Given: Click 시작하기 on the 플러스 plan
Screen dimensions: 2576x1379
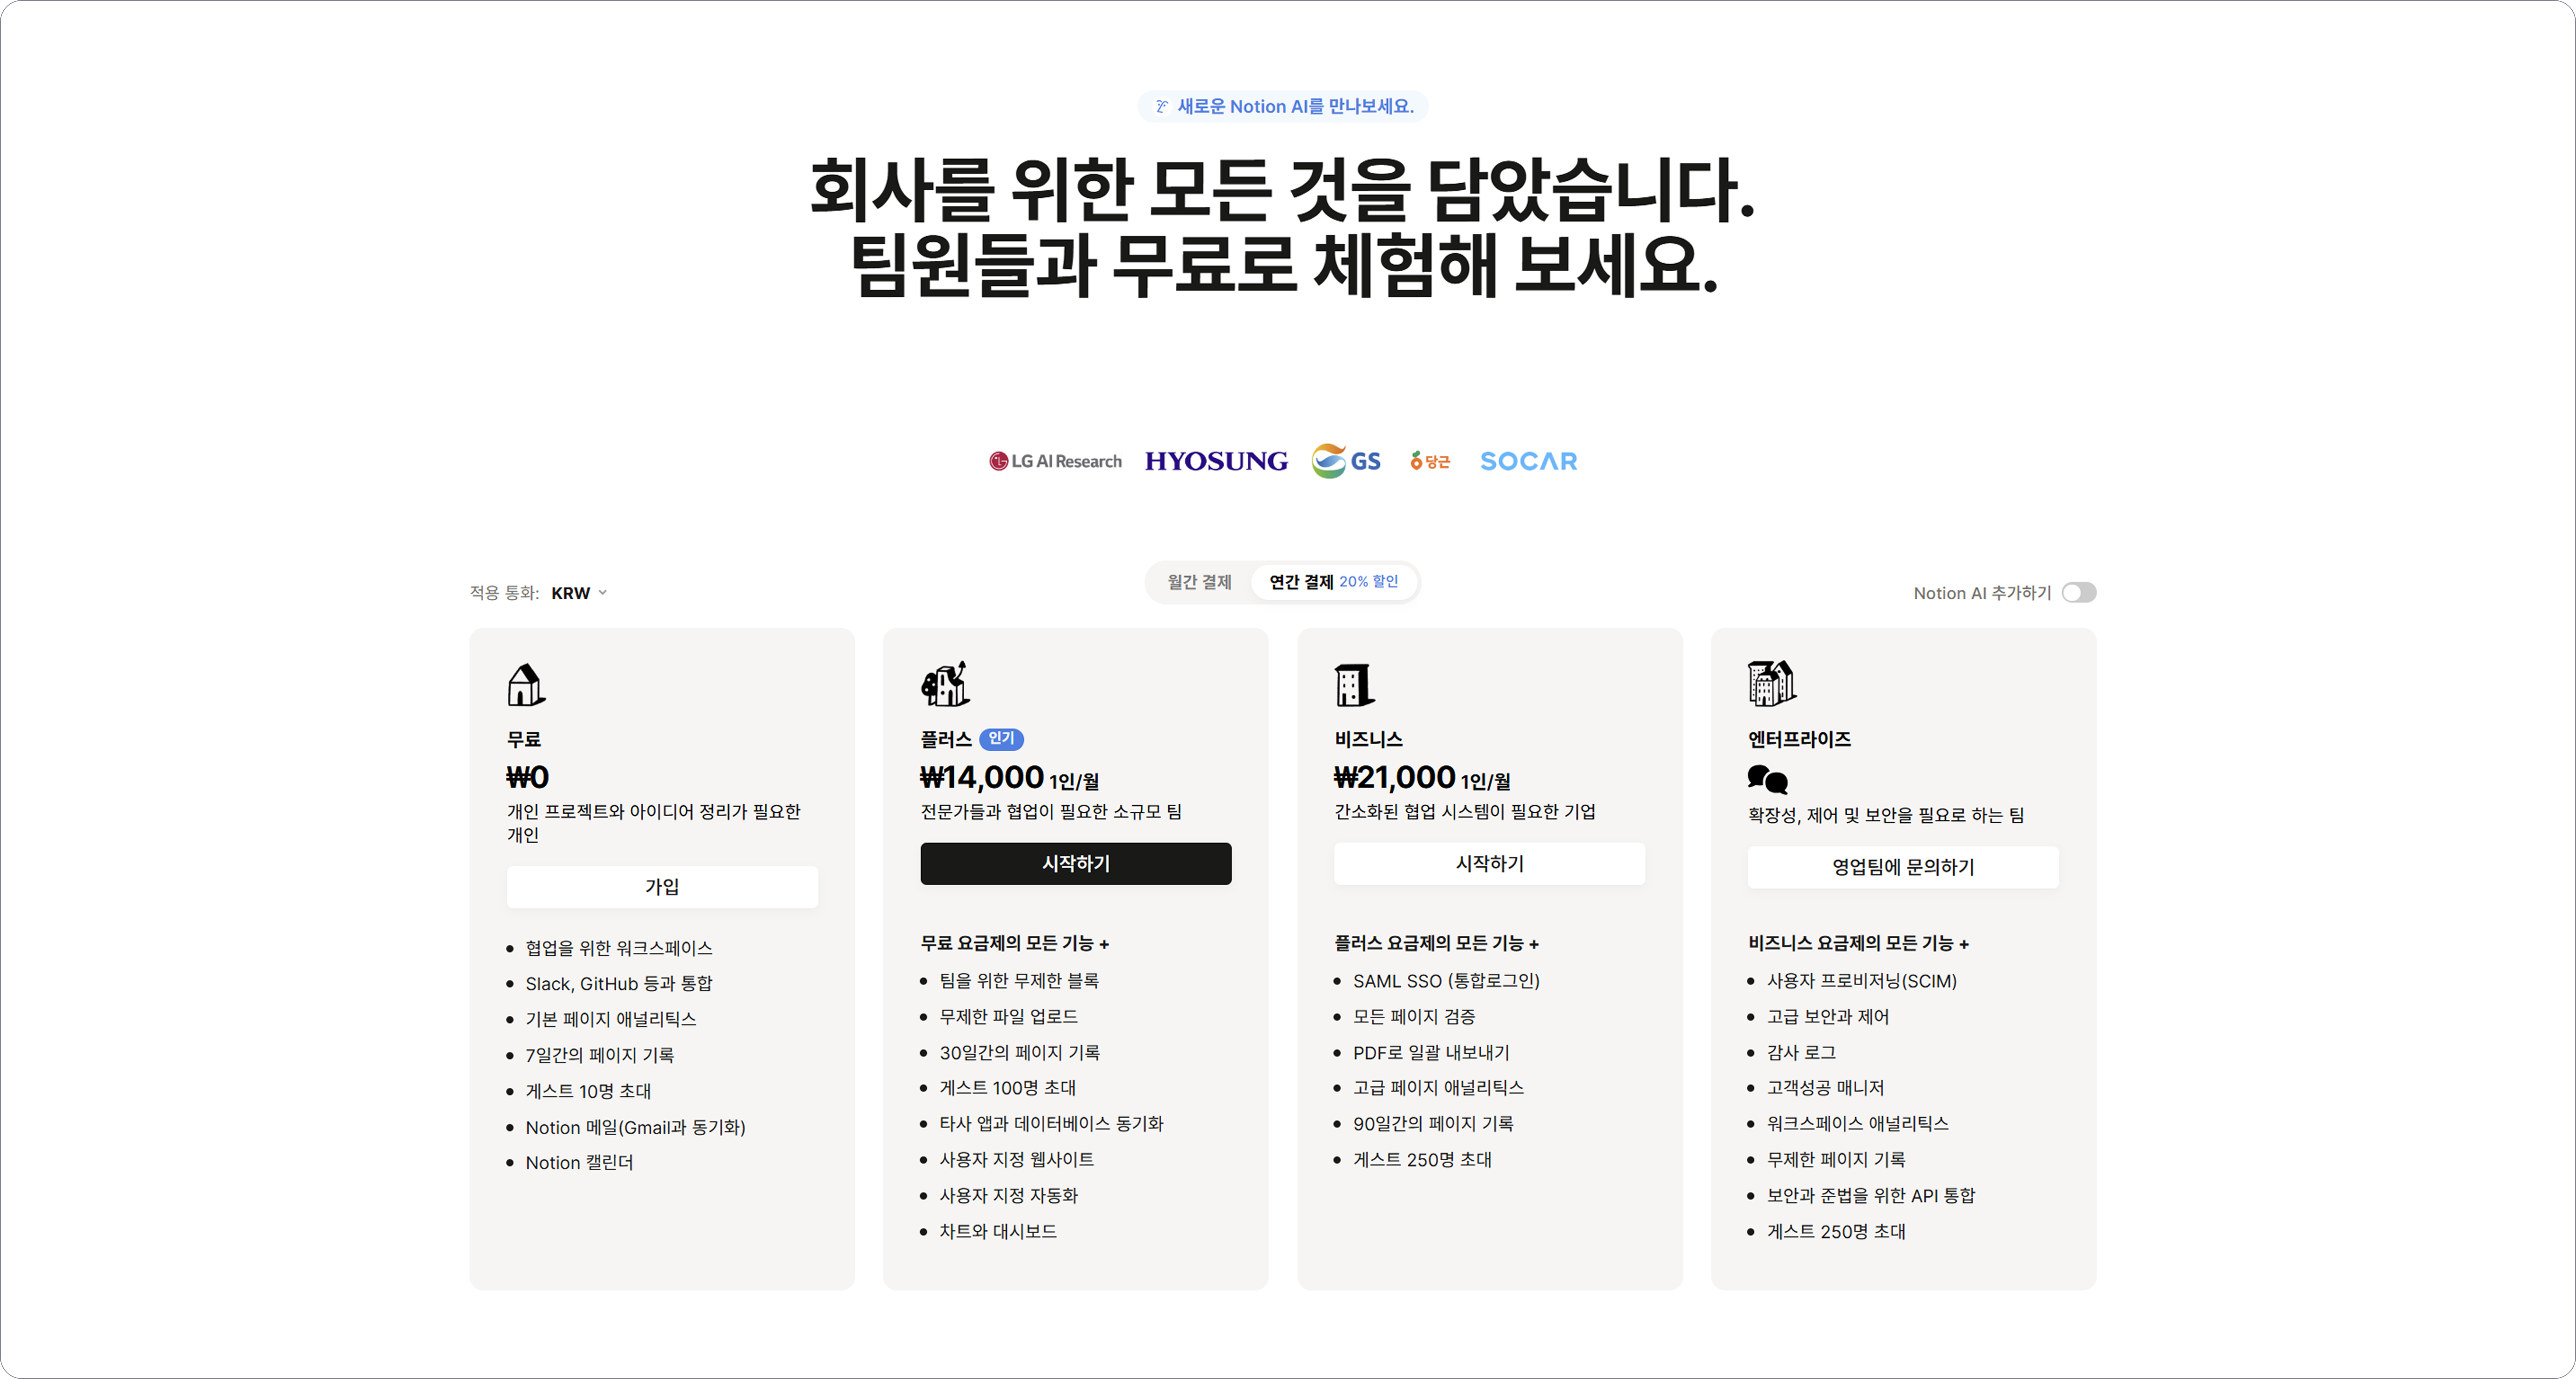Looking at the screenshot, I should pos(1076,864).
